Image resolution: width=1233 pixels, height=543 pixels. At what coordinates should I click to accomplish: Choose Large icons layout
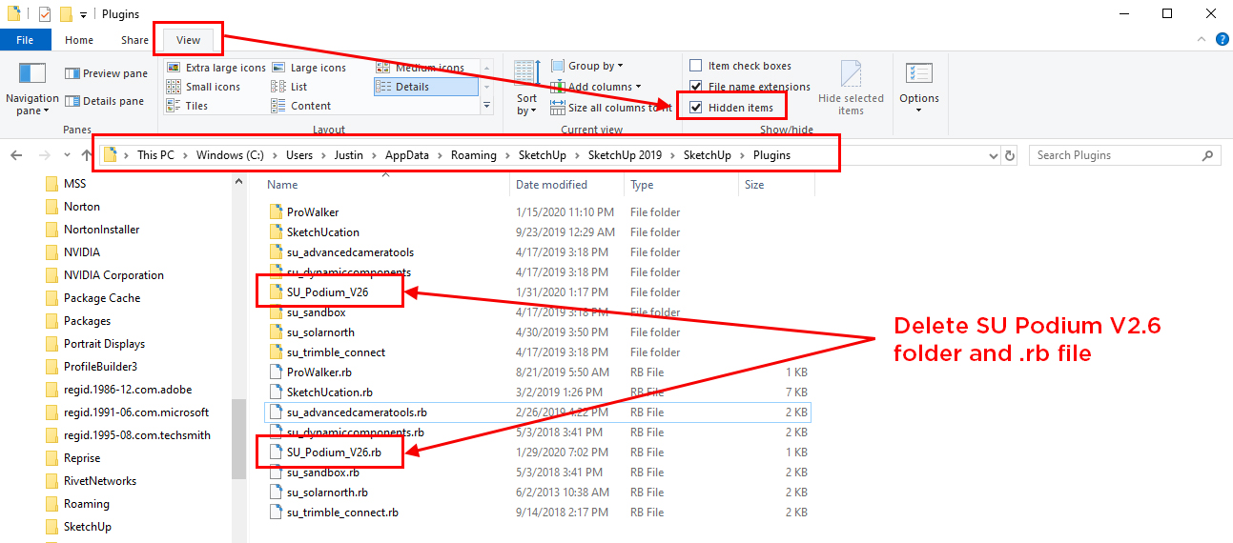308,68
